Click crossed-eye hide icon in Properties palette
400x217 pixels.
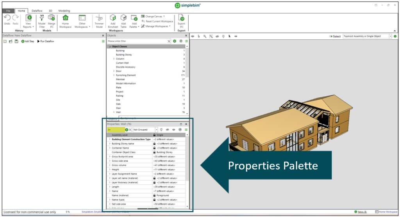tap(167, 129)
